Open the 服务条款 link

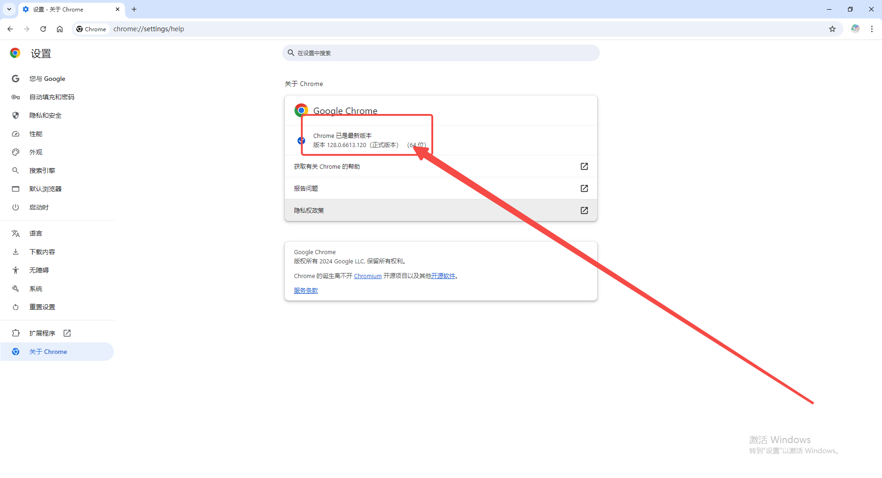[306, 291]
